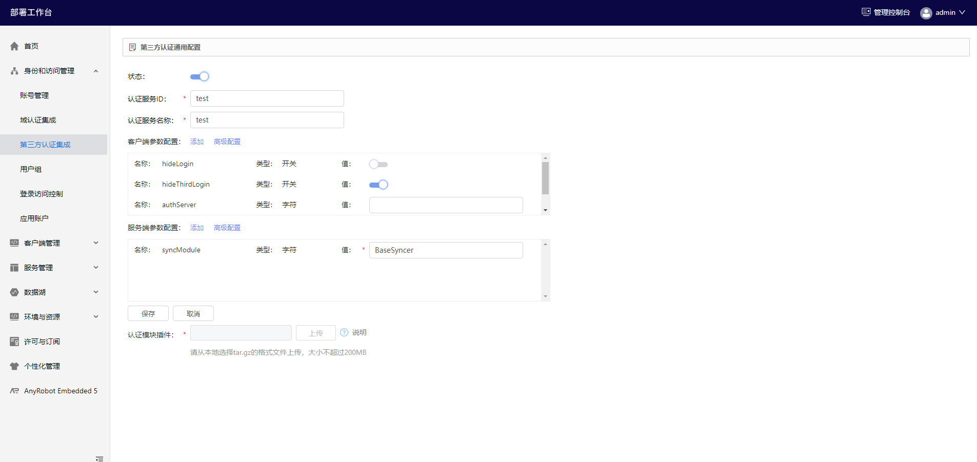Click 添加 link for 服务端参数配置
Viewport: 977px width, 462px height.
tap(197, 228)
